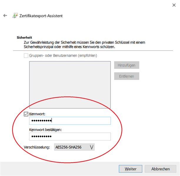This screenshot has width=180, height=176.
Task: Proceed with the Weiter button
Action: coord(131,169)
